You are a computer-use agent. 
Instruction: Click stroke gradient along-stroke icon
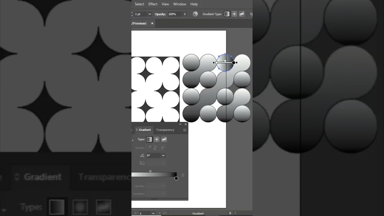pos(156,148)
